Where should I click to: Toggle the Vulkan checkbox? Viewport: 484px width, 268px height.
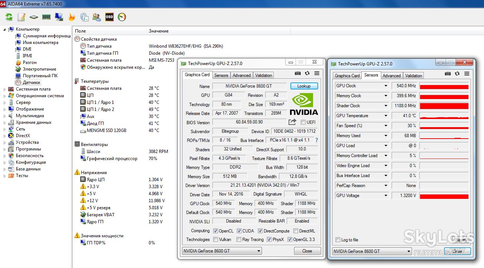[216, 240]
